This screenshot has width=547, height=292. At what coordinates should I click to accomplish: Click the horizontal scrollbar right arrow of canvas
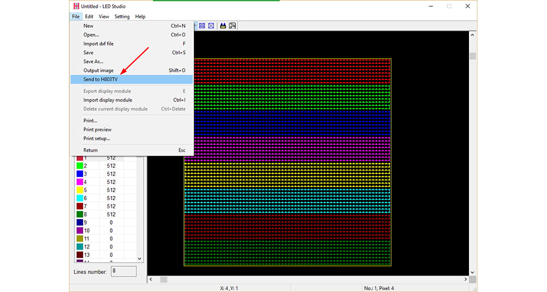click(x=466, y=279)
